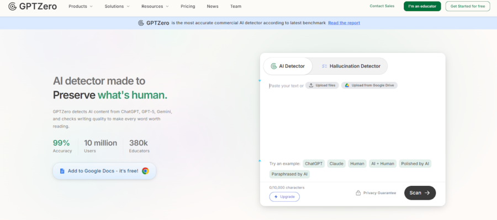Switch to Hallucination Detector tab
The width and height of the screenshot is (497, 220).
[351, 66]
